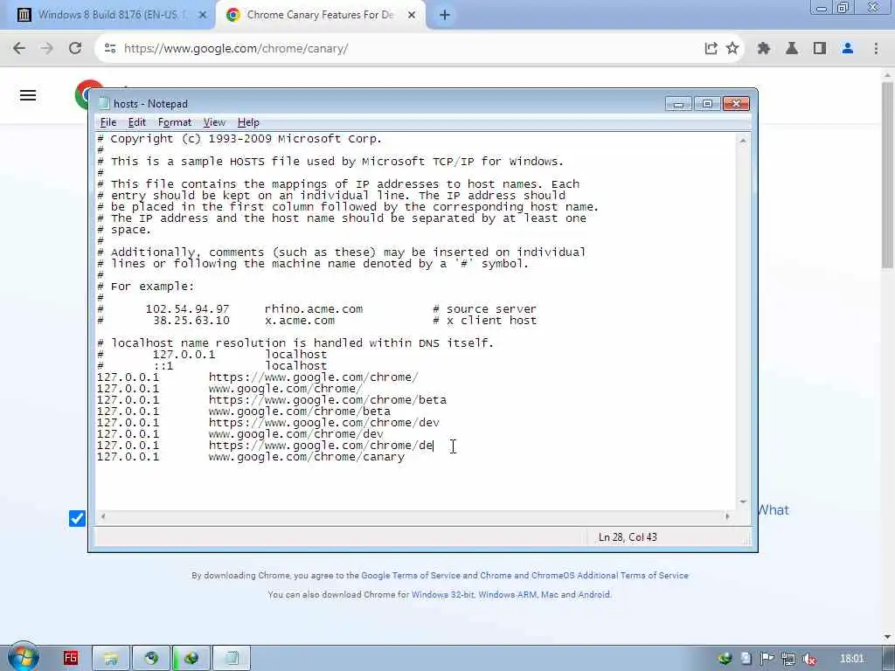Click the 18:01 system clock

click(x=852, y=659)
